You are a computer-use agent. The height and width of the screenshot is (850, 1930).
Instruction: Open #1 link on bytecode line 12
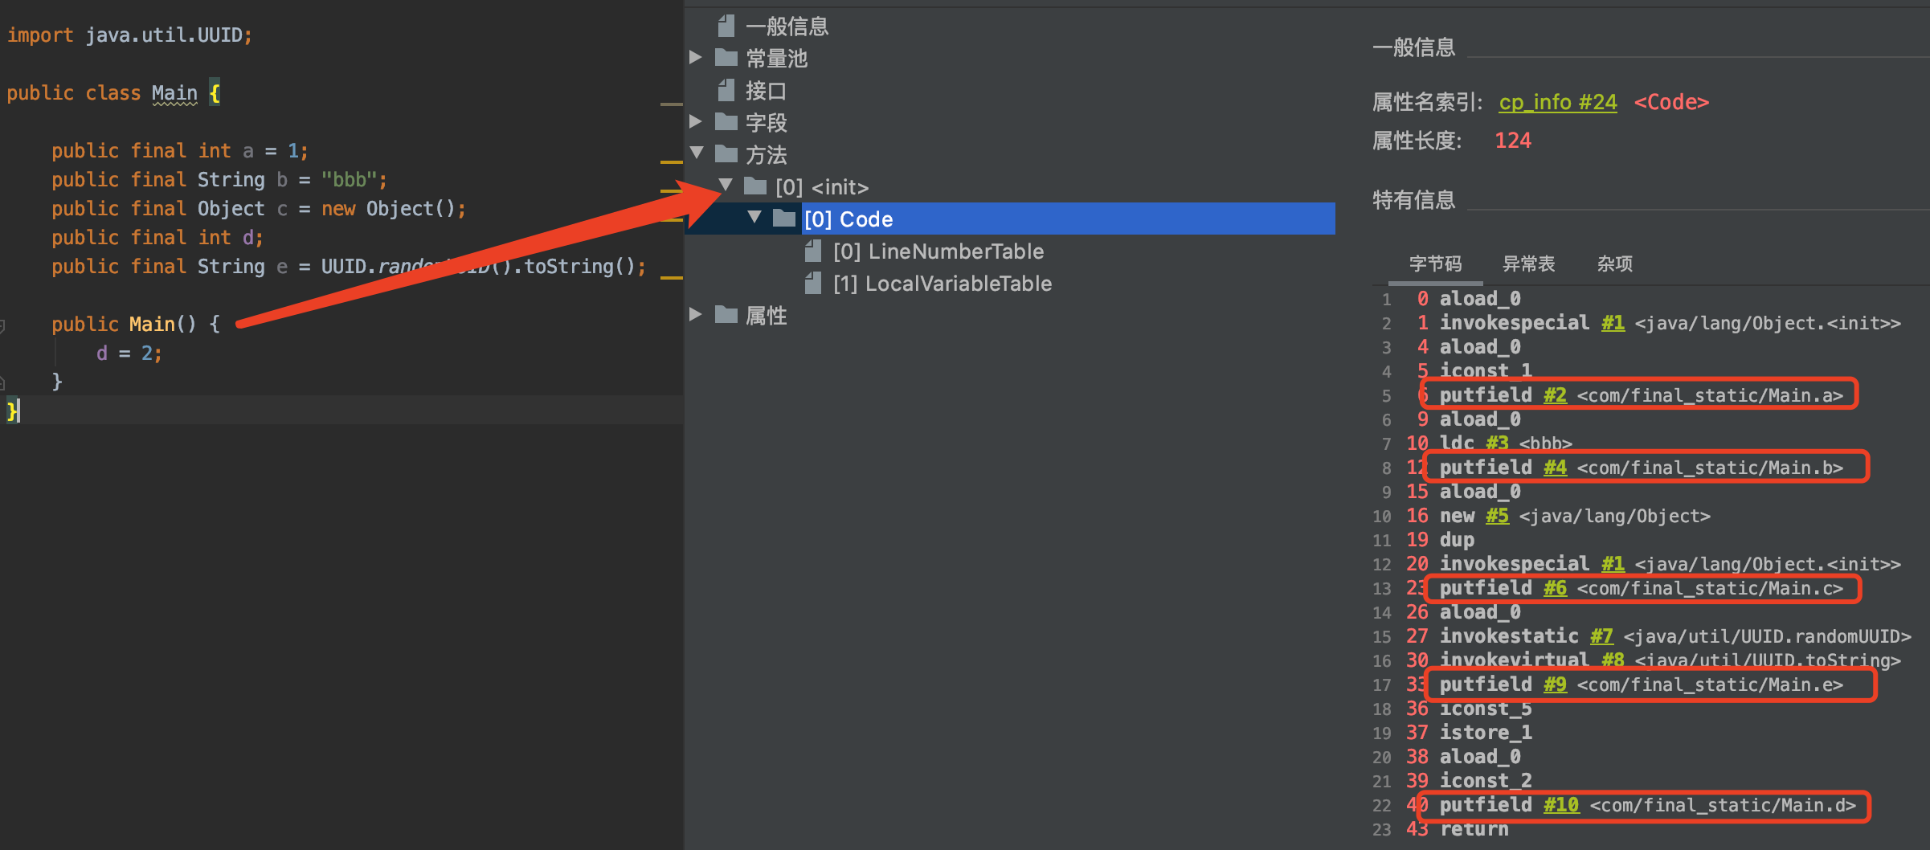pyautogui.click(x=1613, y=564)
